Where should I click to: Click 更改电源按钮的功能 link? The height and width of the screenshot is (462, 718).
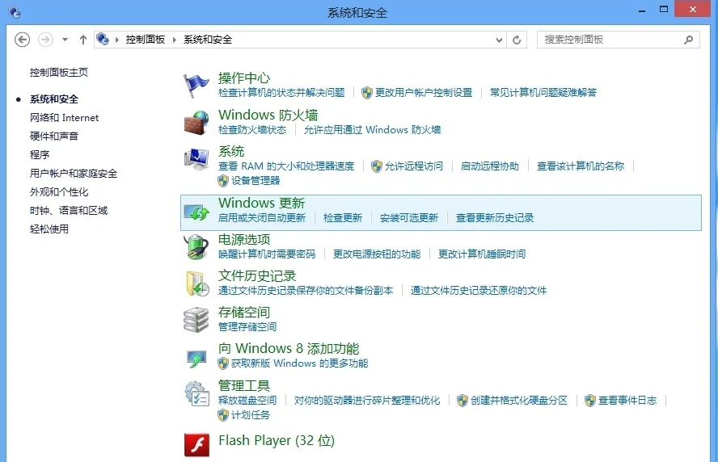tap(377, 254)
